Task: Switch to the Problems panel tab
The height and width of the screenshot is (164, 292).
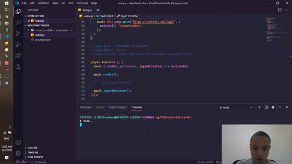Action: (x=86, y=108)
